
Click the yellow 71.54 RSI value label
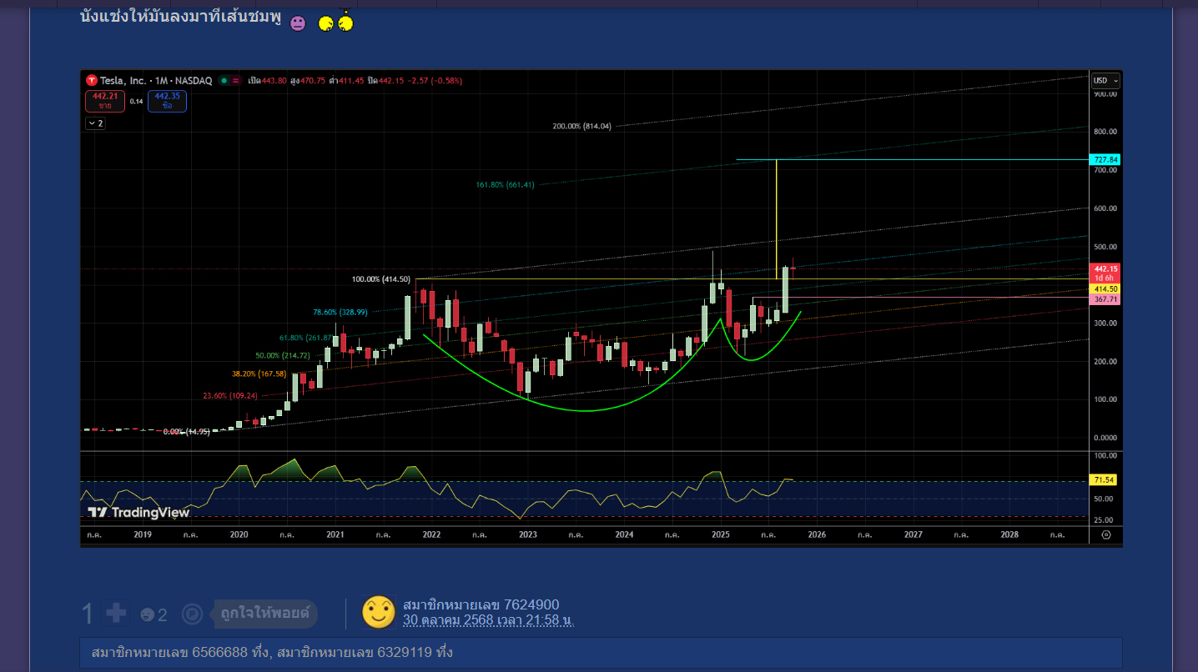[1103, 480]
